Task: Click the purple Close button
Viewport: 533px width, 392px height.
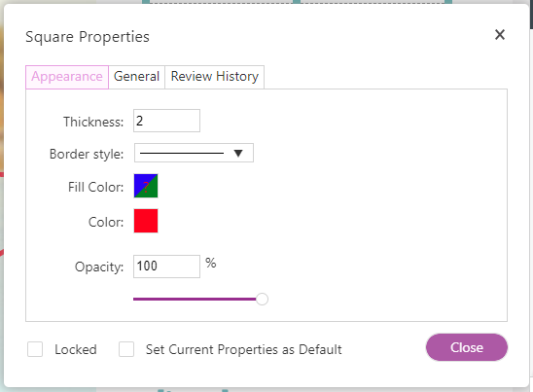Action: [467, 347]
